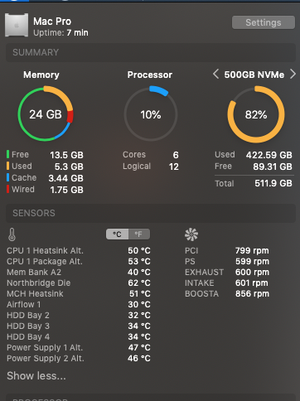Image resolution: width=300 pixels, height=401 pixels.
Task: Select the SUMMARY section header
Action: click(x=151, y=52)
